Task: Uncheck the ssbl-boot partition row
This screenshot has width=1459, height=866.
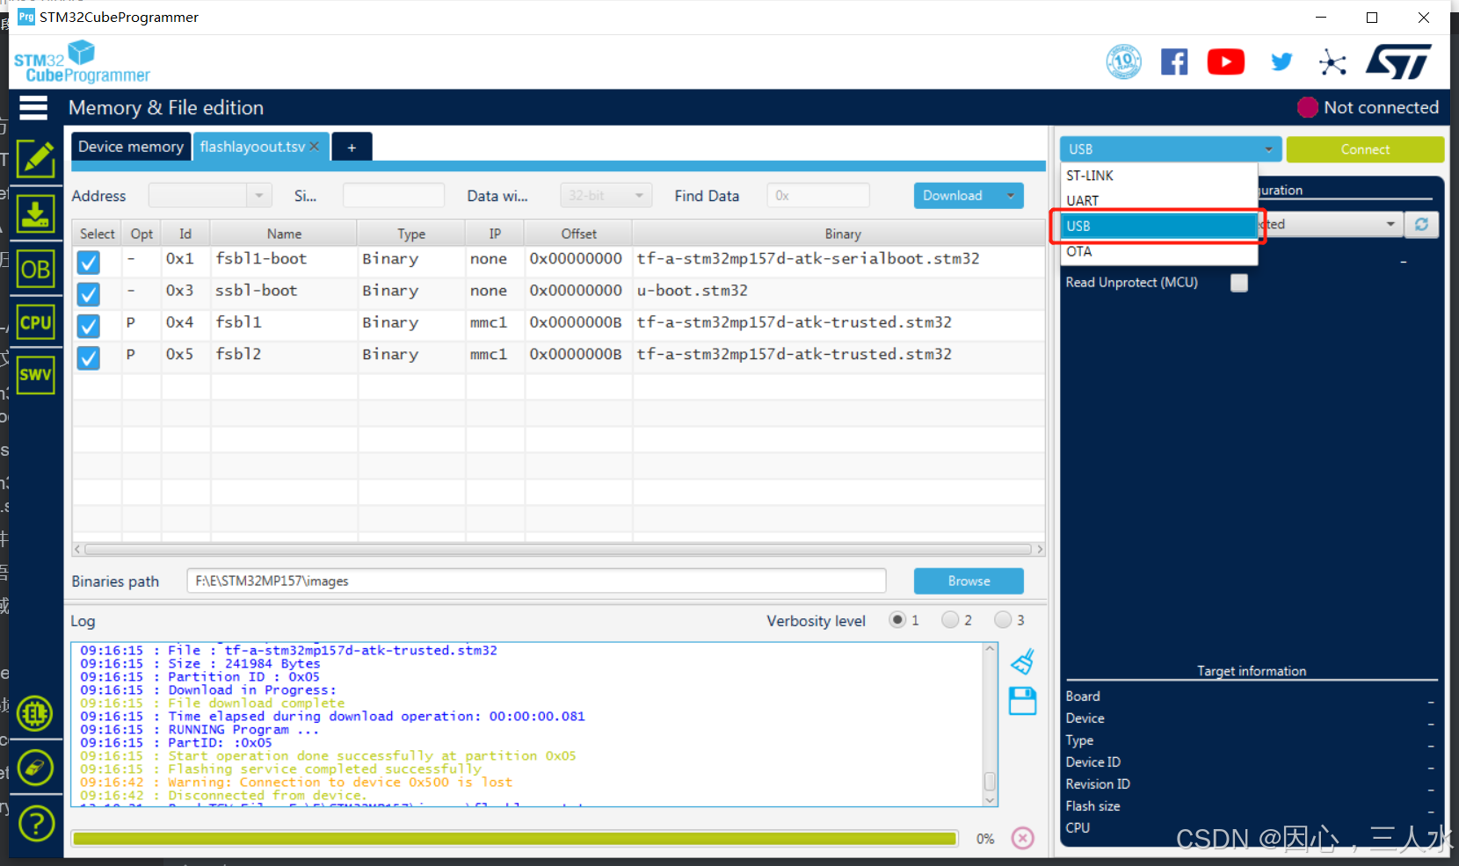Action: coord(88,293)
